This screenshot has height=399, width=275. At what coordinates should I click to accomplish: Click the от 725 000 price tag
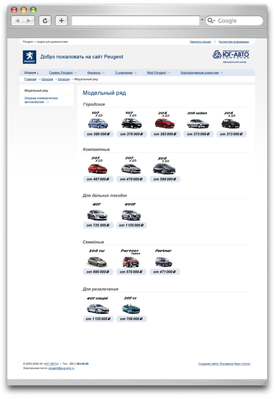(98, 225)
